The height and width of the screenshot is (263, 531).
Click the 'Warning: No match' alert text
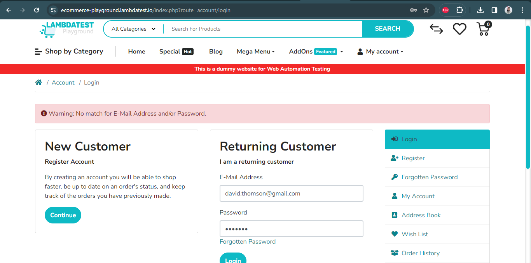(x=128, y=114)
